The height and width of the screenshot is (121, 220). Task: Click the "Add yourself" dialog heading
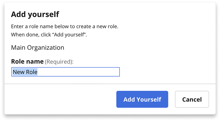35,14
